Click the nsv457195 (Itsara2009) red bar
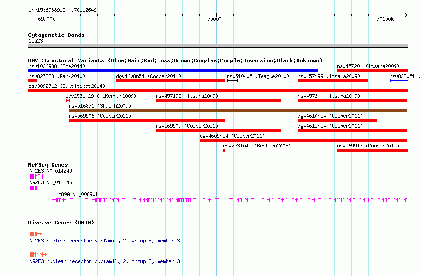Viewport: 421px width, 276px height. point(218,101)
